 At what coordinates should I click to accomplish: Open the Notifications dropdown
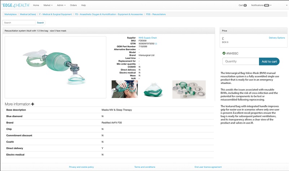(x=261, y=5)
